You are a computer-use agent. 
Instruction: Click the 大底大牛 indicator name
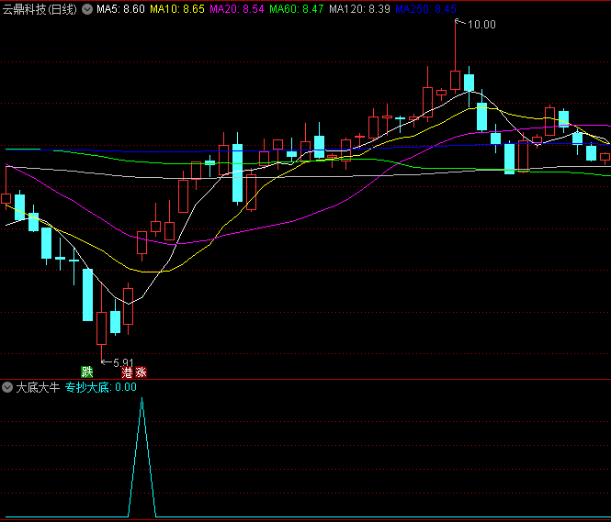pyautogui.click(x=38, y=387)
